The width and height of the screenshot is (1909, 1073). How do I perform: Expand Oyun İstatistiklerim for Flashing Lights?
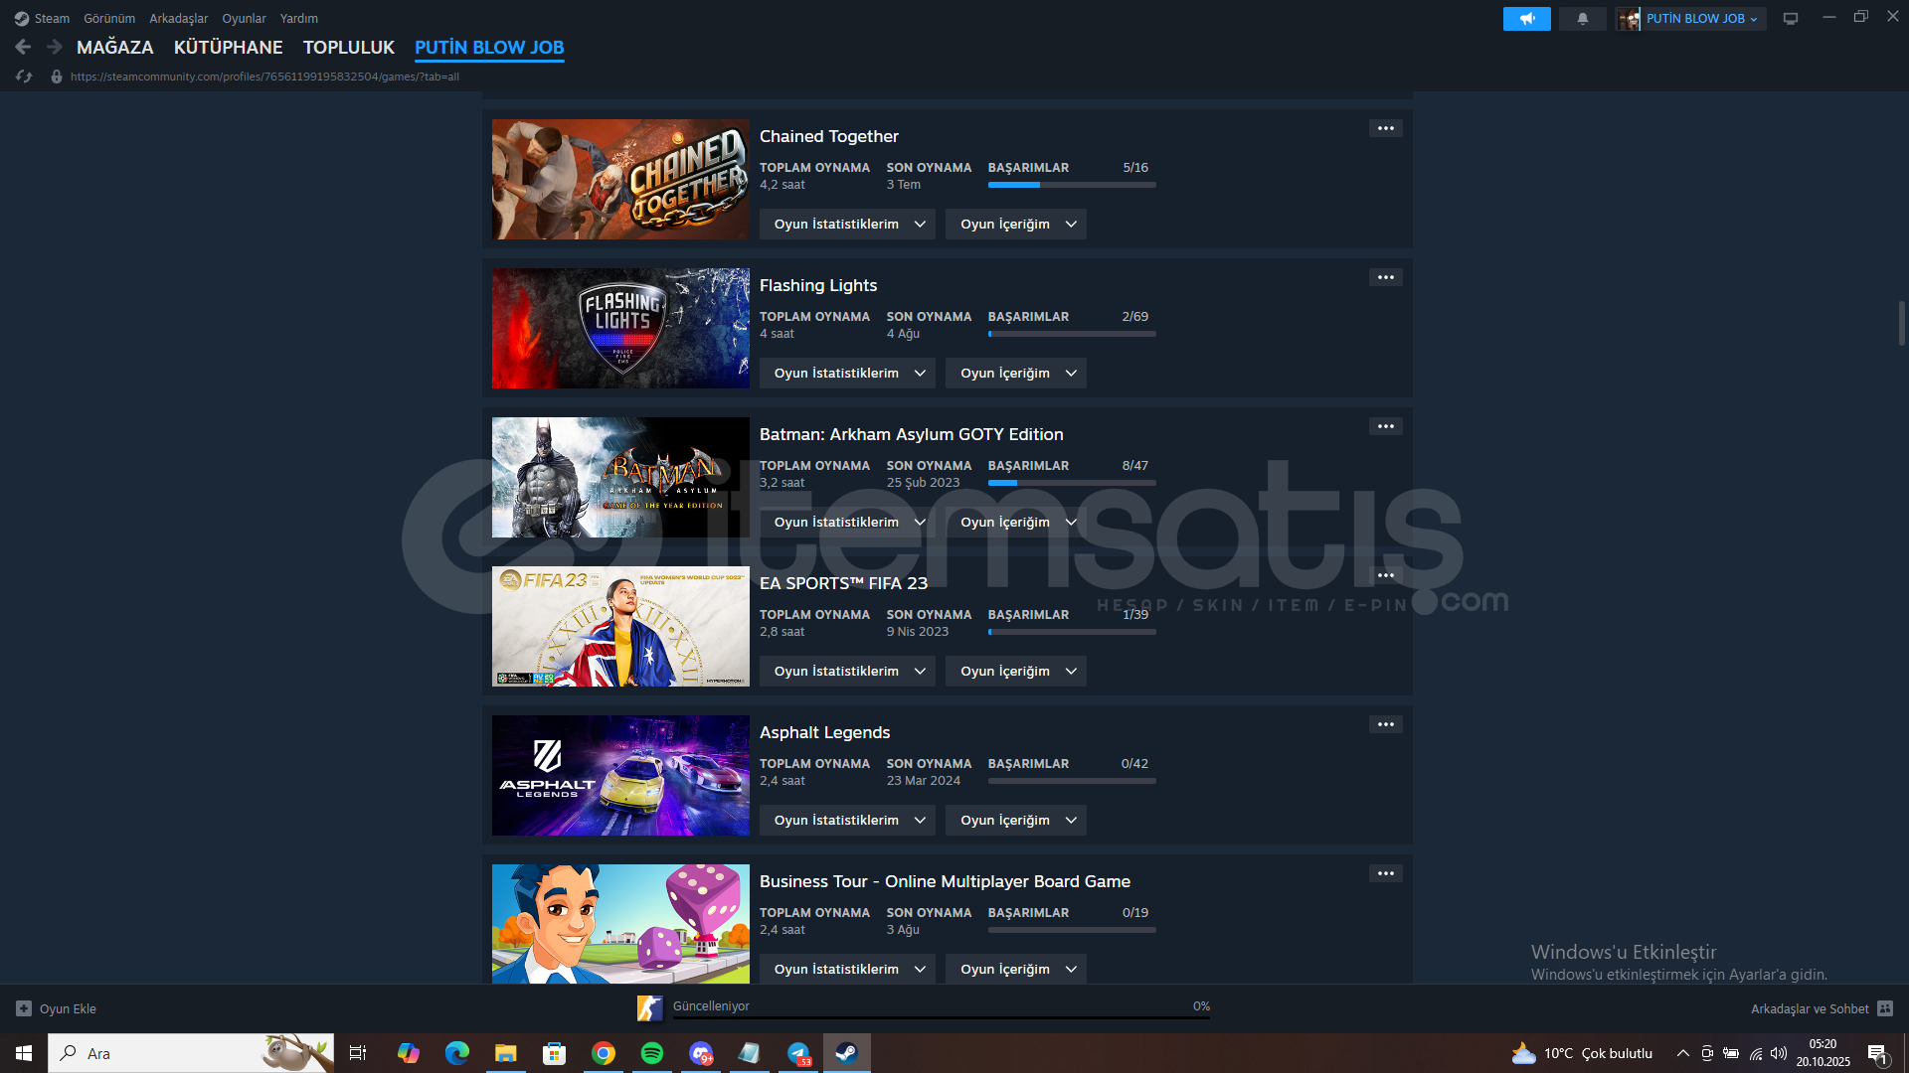pos(847,373)
